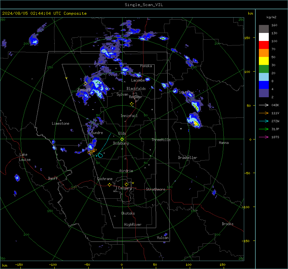Image resolution: width=288 pixels, height=269 pixels.
Task: Click the Airdrie map label
Action: pos(126,171)
